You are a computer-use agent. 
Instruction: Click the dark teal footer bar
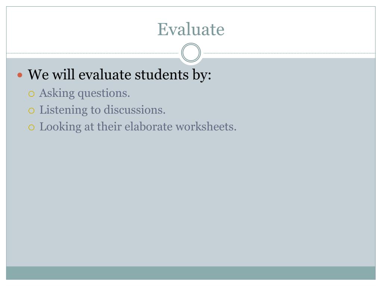[191, 273]
